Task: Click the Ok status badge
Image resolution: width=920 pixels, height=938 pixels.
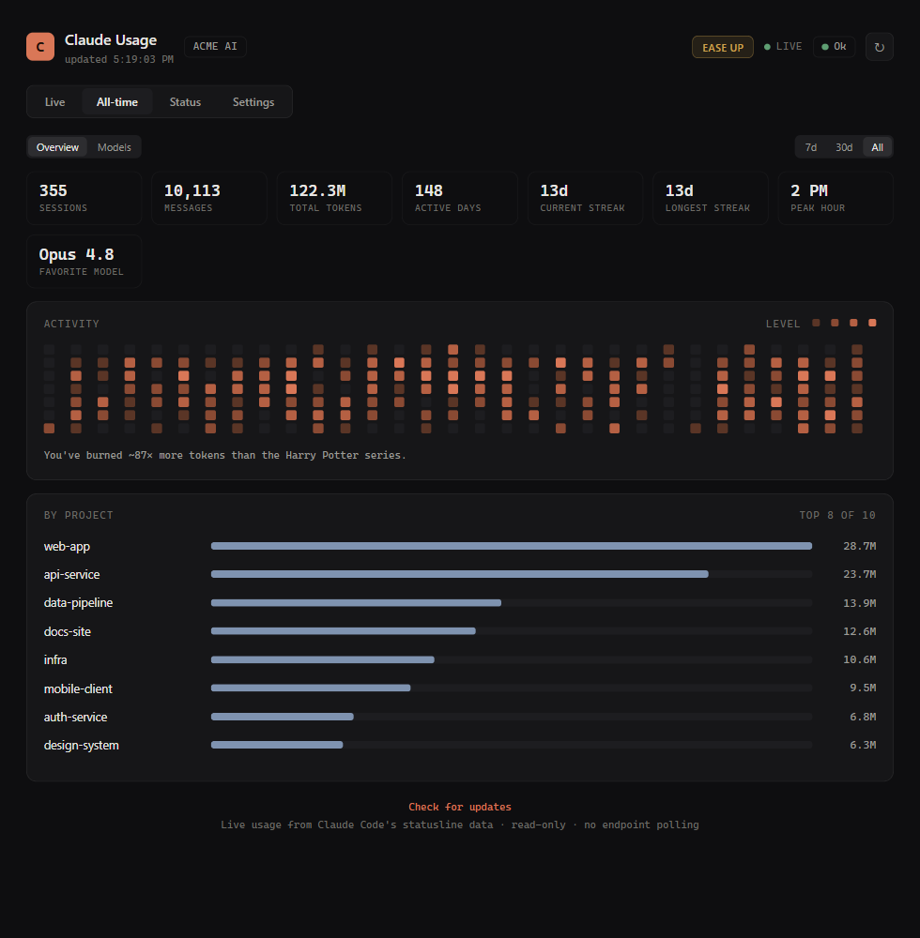Action: pos(834,47)
